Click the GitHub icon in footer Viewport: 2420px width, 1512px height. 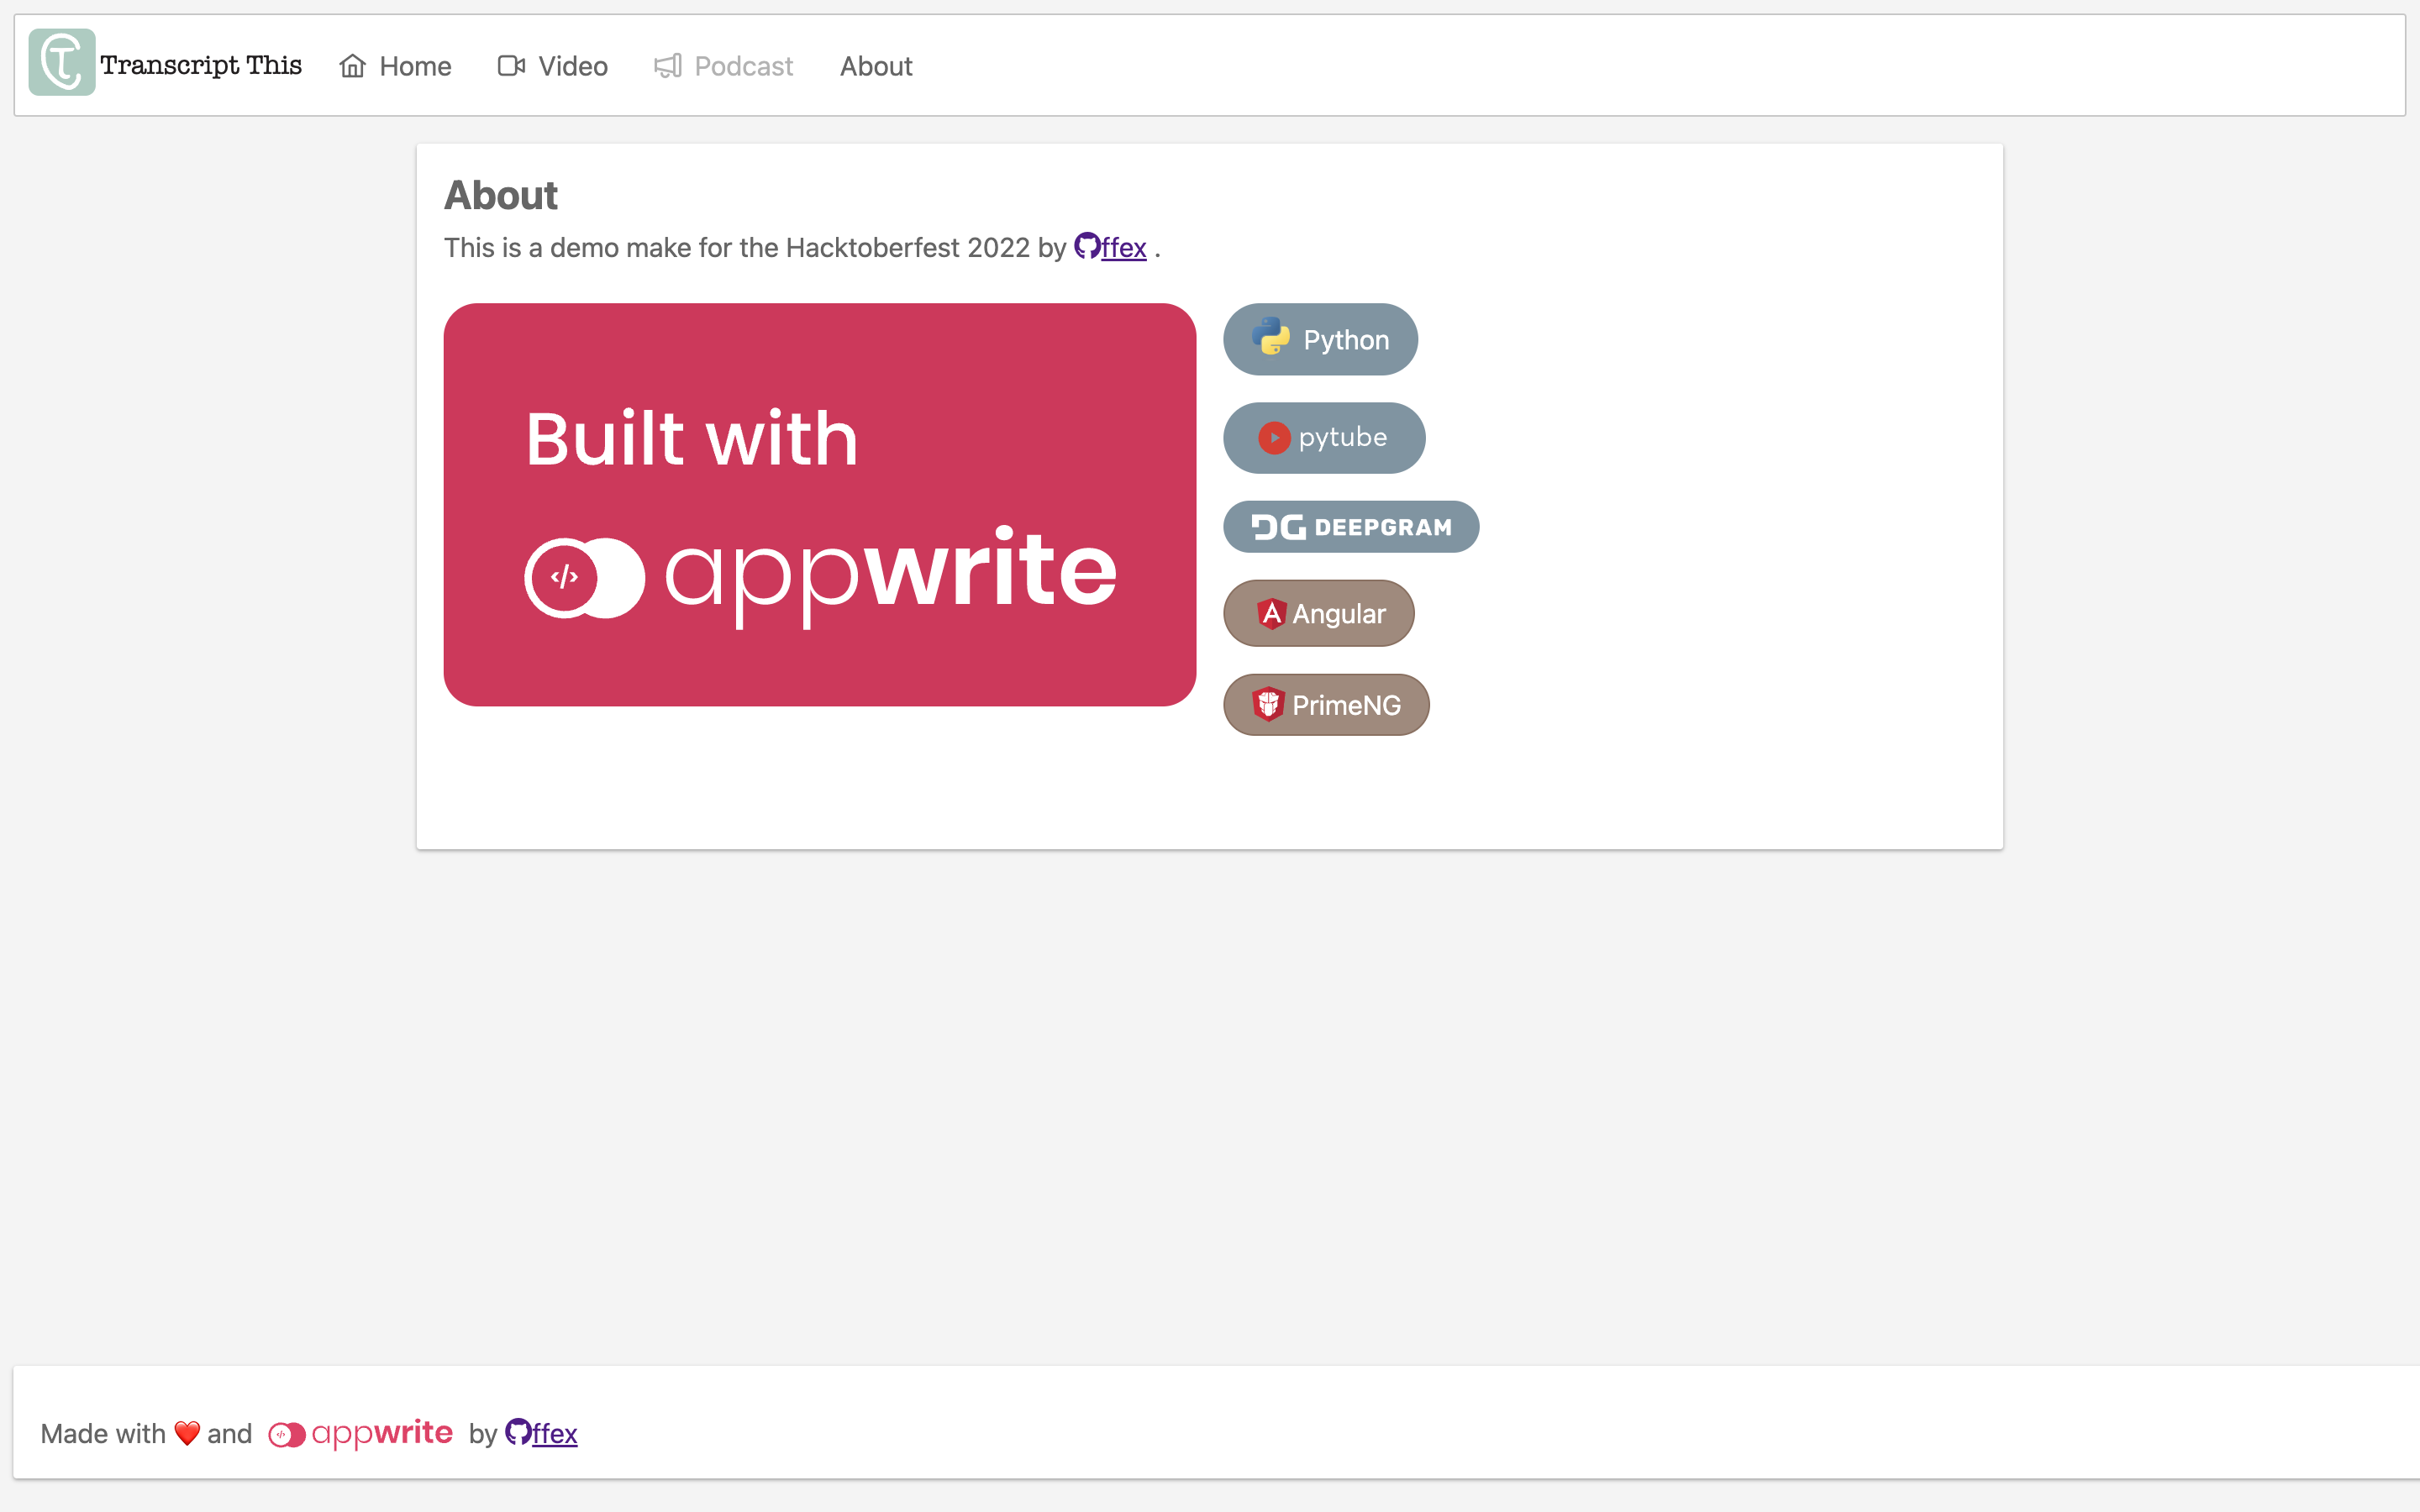point(517,1432)
